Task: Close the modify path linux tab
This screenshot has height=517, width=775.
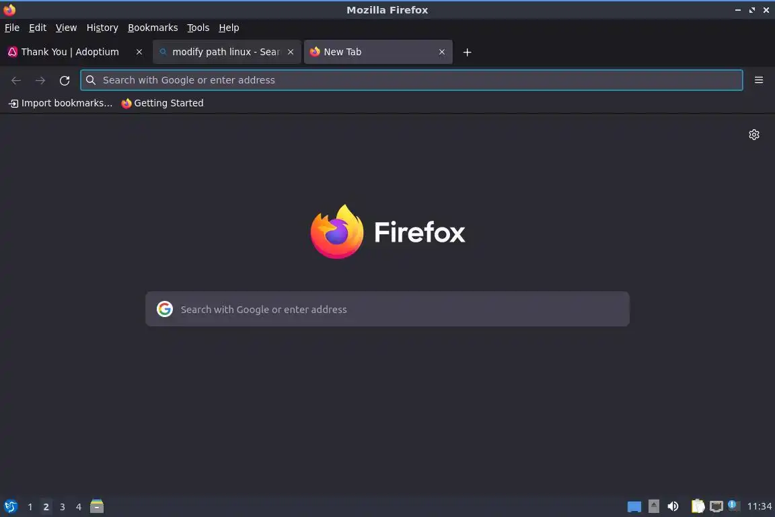Action: click(x=291, y=52)
